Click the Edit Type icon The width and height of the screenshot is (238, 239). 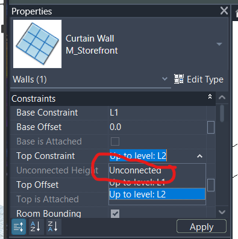179,79
